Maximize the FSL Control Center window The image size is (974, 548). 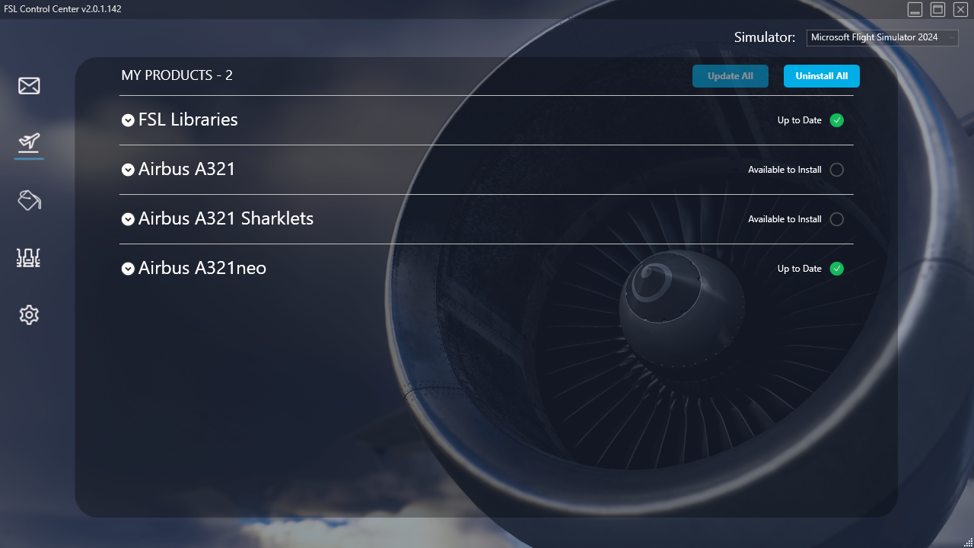(x=938, y=9)
